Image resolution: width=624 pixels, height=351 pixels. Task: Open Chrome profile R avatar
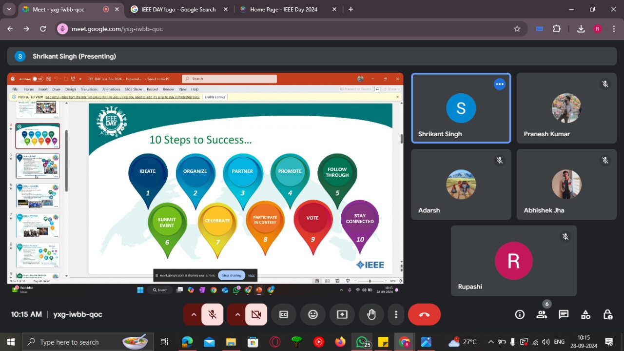598,29
